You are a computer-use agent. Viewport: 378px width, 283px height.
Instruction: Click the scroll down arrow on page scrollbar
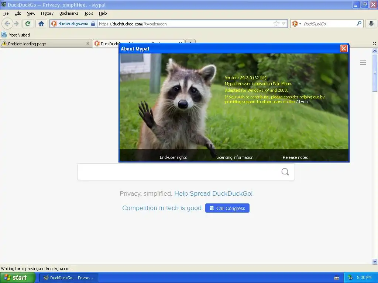pos(375,261)
